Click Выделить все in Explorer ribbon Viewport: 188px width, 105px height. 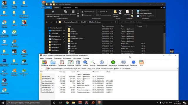143,11
